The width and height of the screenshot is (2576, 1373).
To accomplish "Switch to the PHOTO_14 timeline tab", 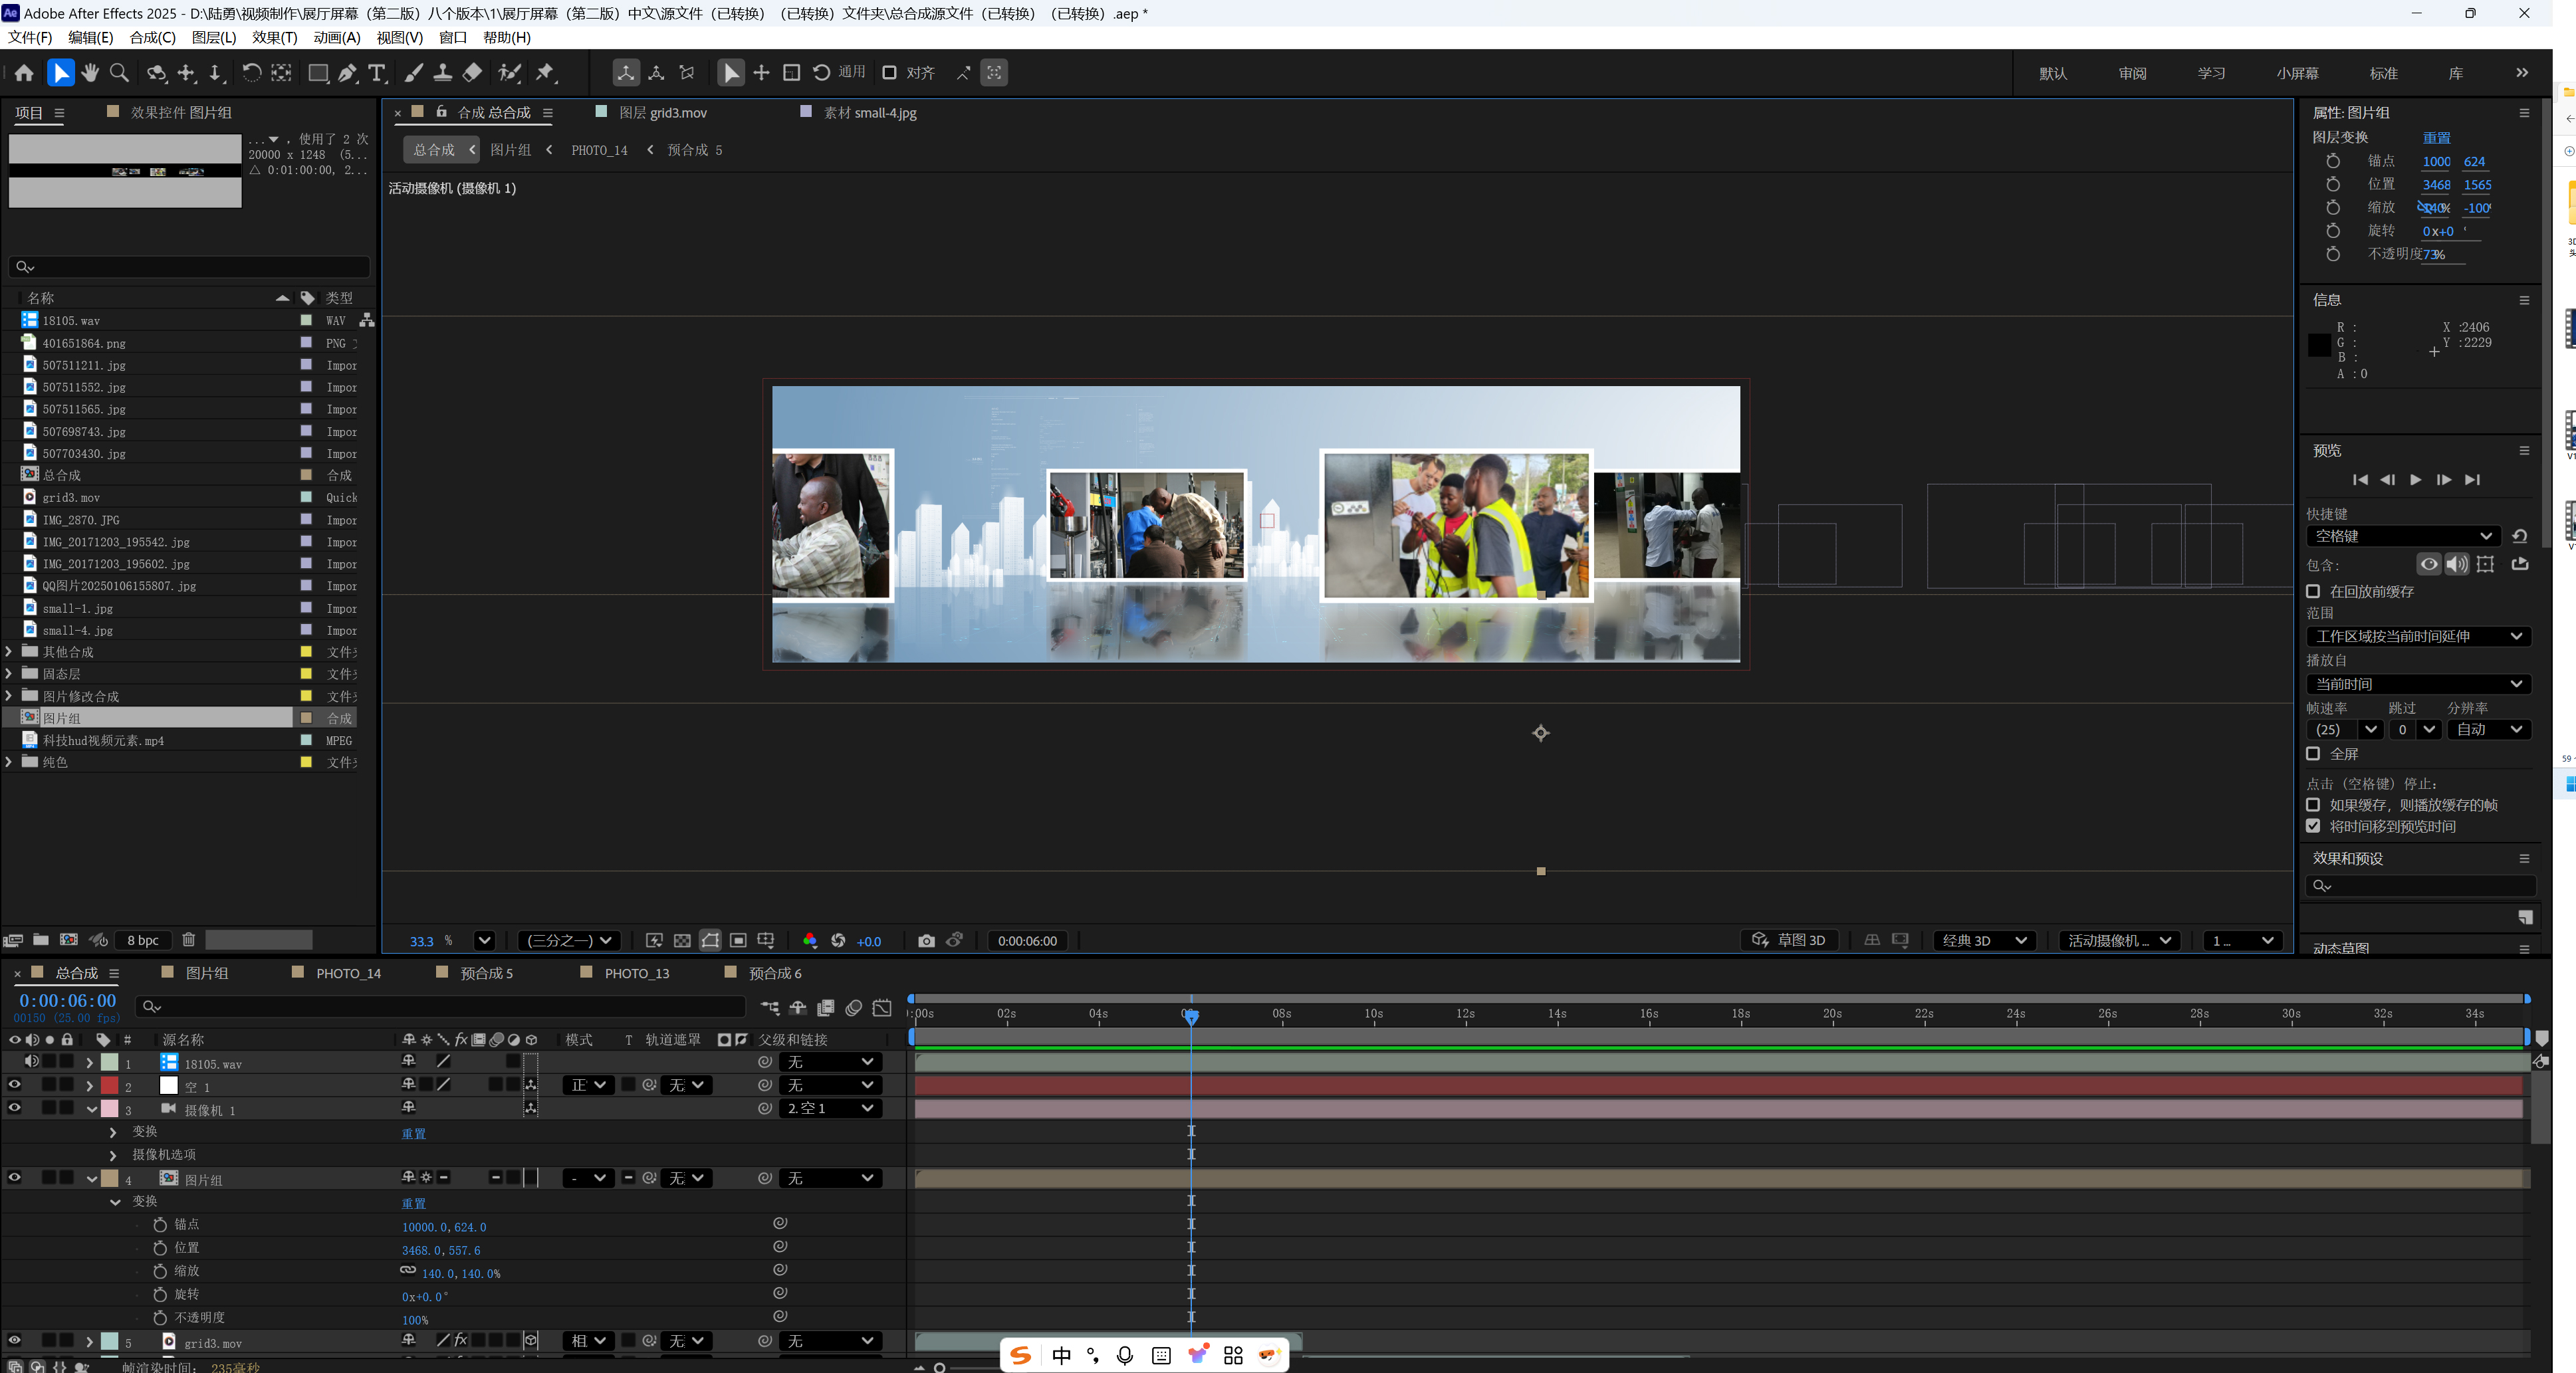I will tap(348, 973).
